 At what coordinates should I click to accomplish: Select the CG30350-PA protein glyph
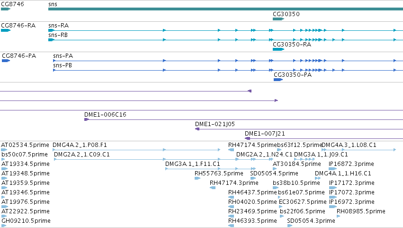pyautogui.click(x=278, y=80)
